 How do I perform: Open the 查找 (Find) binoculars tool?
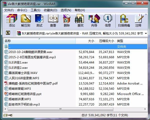click(80, 20)
